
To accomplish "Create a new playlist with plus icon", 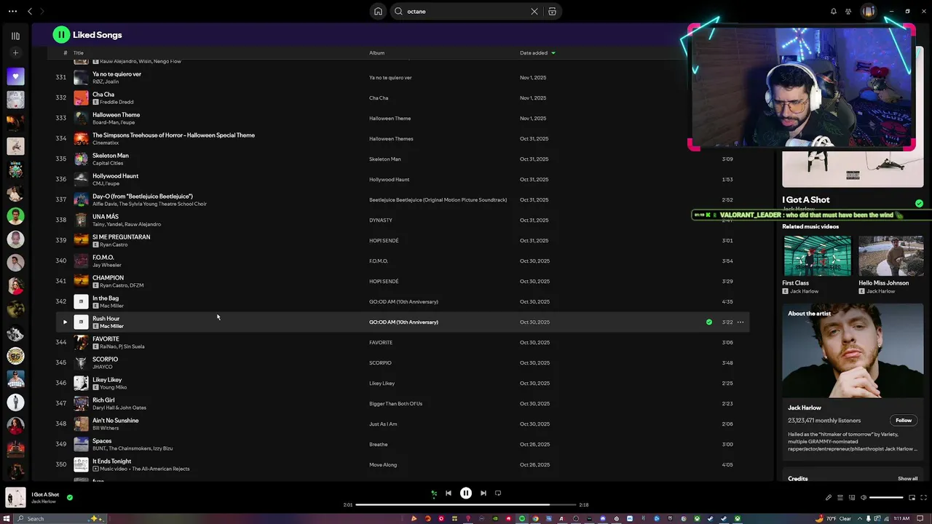I will pos(15,53).
